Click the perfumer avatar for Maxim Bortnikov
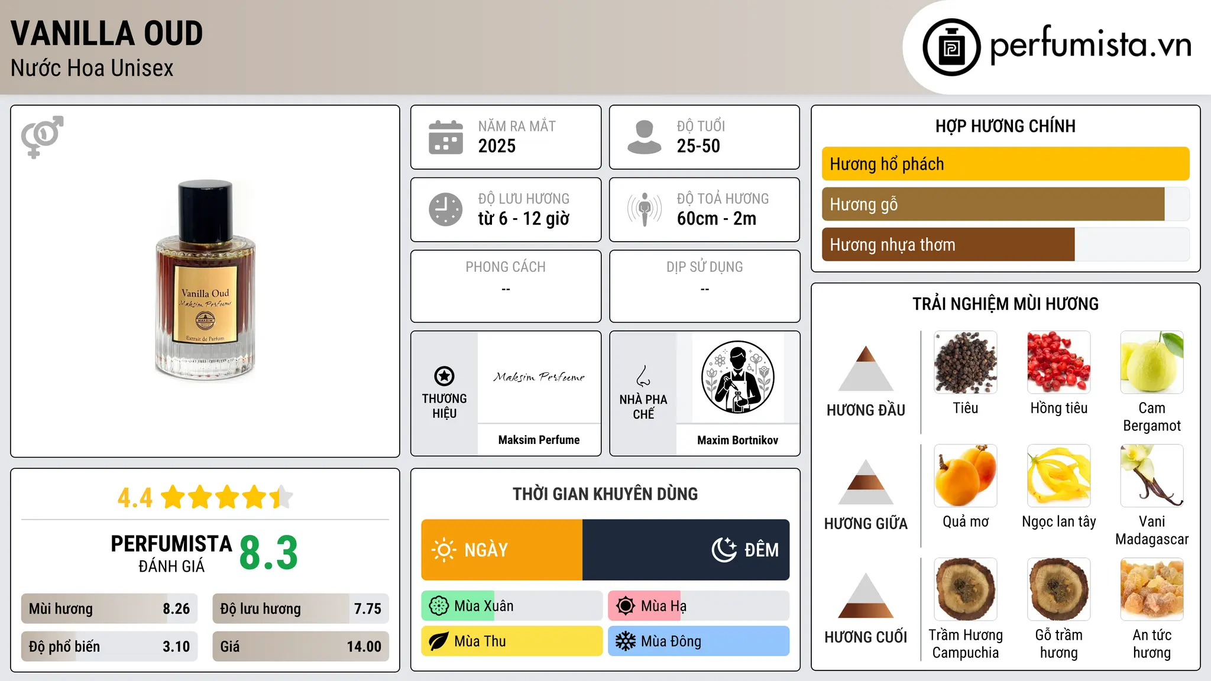This screenshot has width=1211, height=681. (737, 377)
